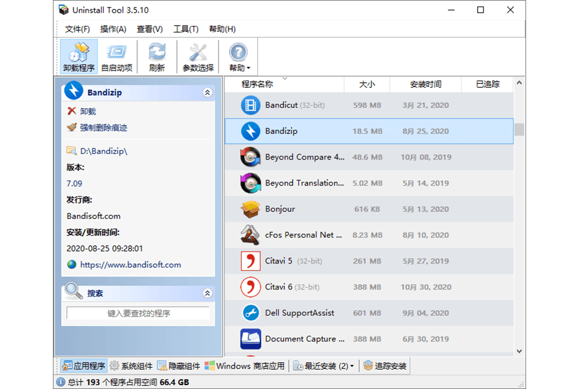Click the Bandizip logo in details panel
579x389 pixels.
73,91
